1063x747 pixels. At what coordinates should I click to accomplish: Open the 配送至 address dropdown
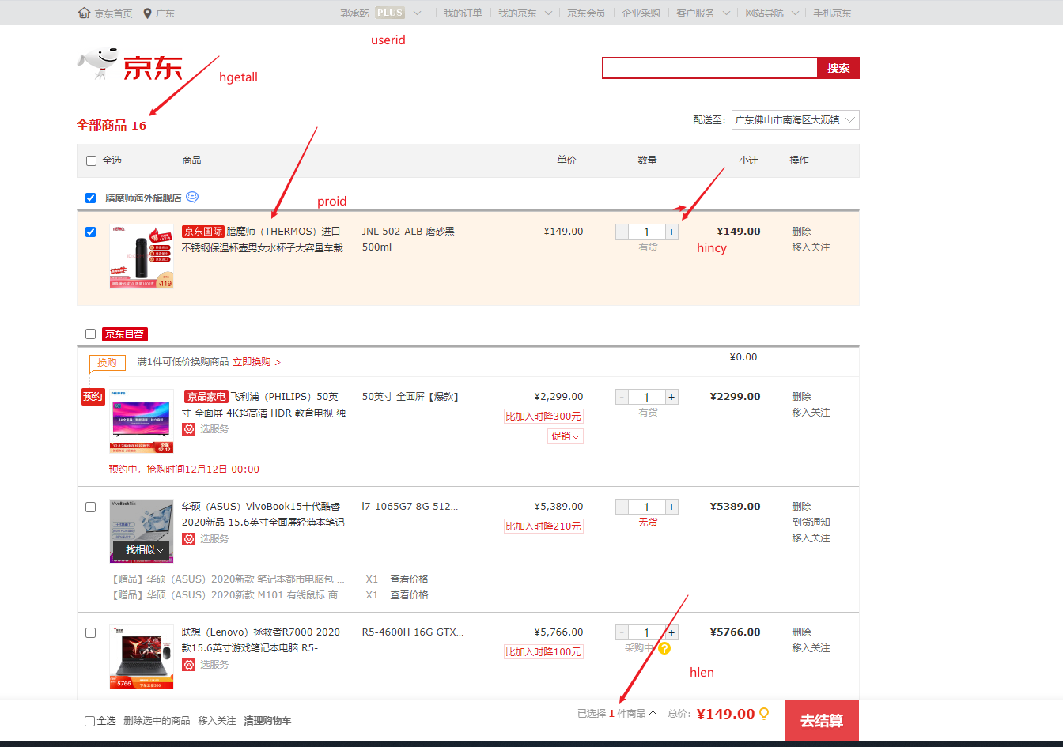[795, 120]
